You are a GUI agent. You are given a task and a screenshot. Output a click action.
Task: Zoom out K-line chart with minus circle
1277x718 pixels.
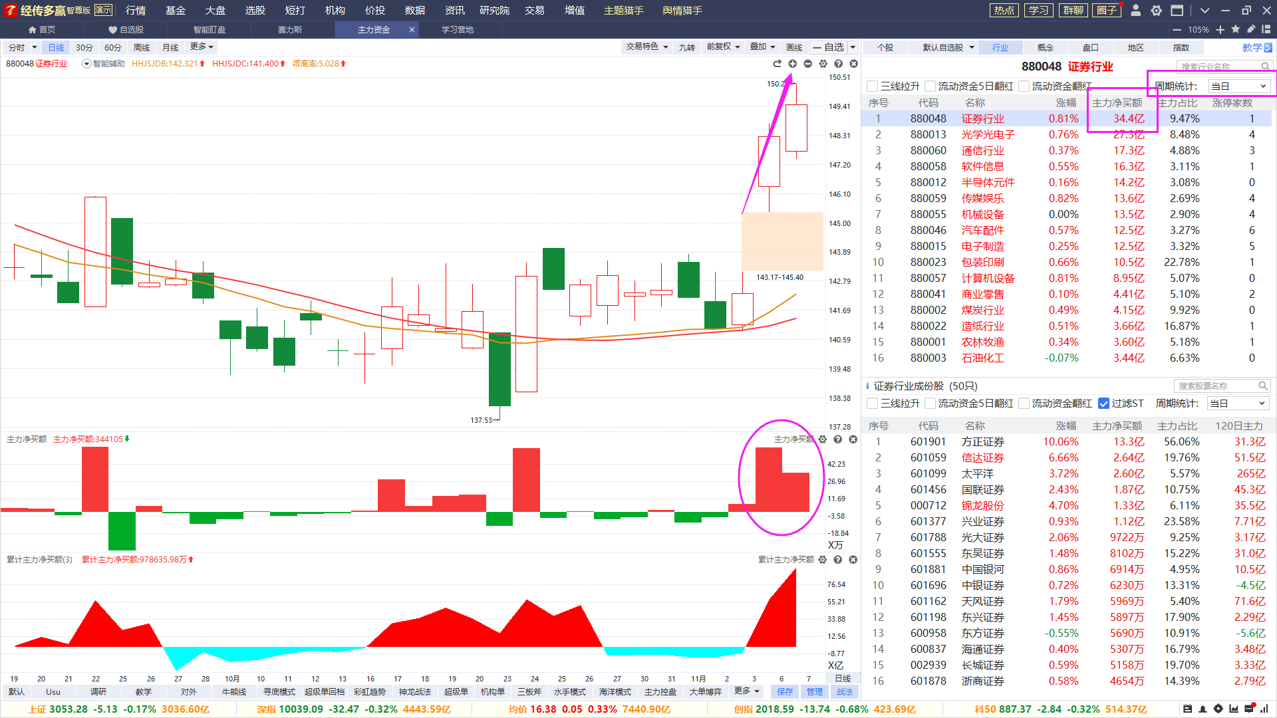807,64
